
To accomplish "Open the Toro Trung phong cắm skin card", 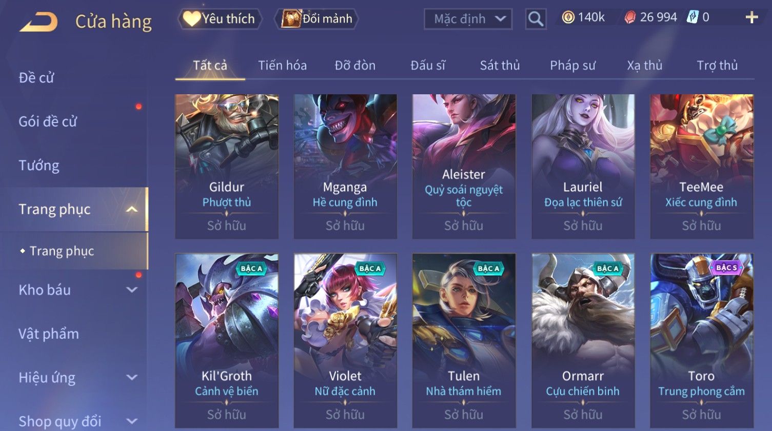I will pyautogui.click(x=702, y=341).
